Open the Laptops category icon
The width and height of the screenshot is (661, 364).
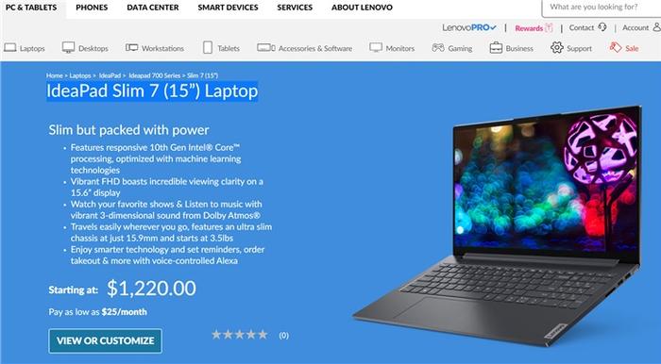coord(10,47)
